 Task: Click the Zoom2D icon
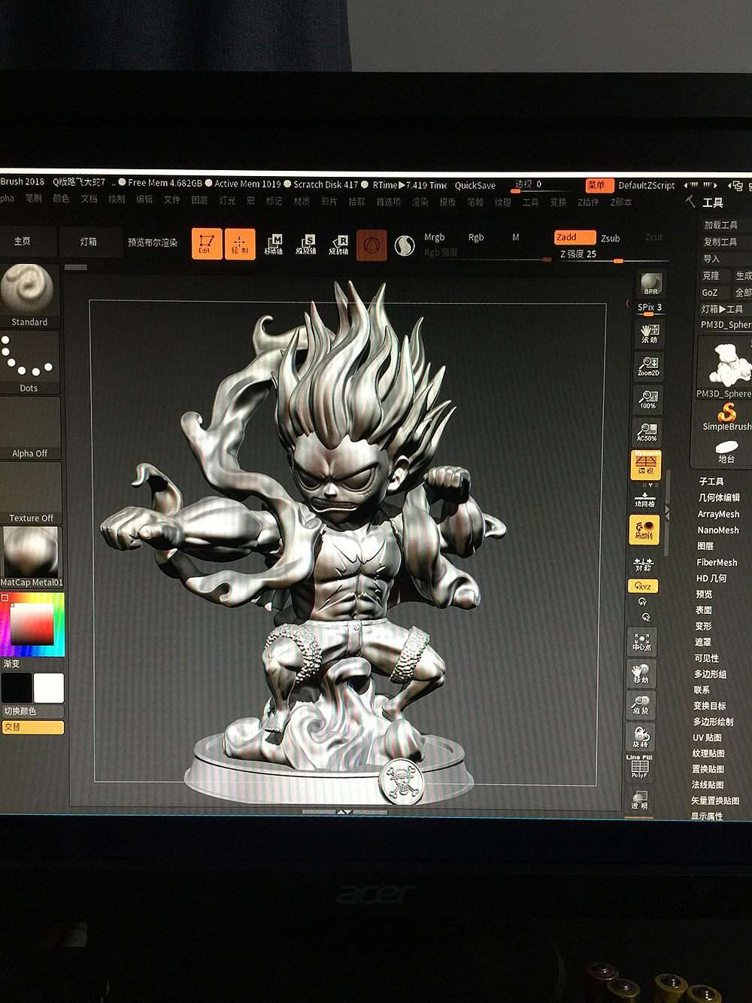click(x=648, y=366)
